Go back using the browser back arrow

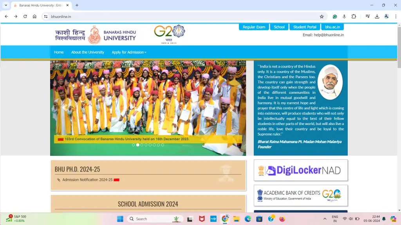tap(6, 16)
